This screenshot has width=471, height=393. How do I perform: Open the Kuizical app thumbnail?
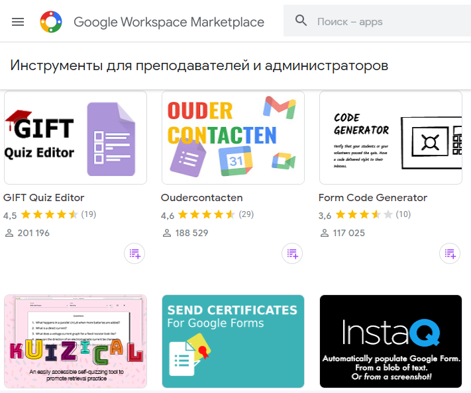coord(76,341)
